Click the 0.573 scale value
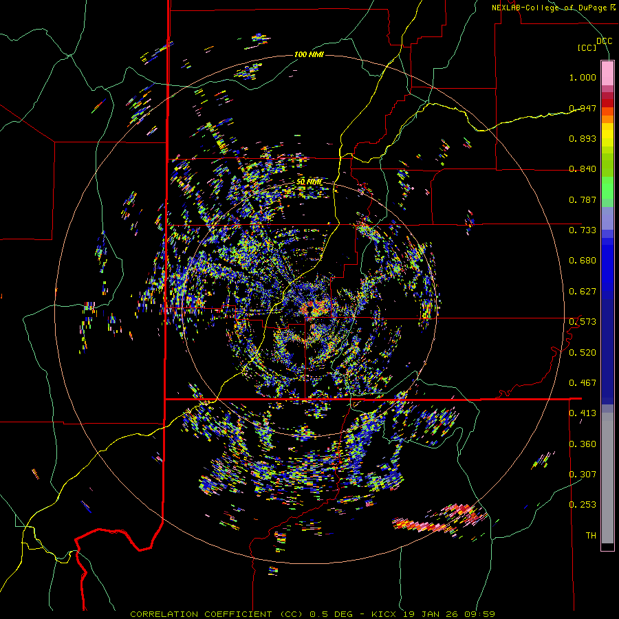Viewport: 619px width, 619px height. (x=583, y=322)
